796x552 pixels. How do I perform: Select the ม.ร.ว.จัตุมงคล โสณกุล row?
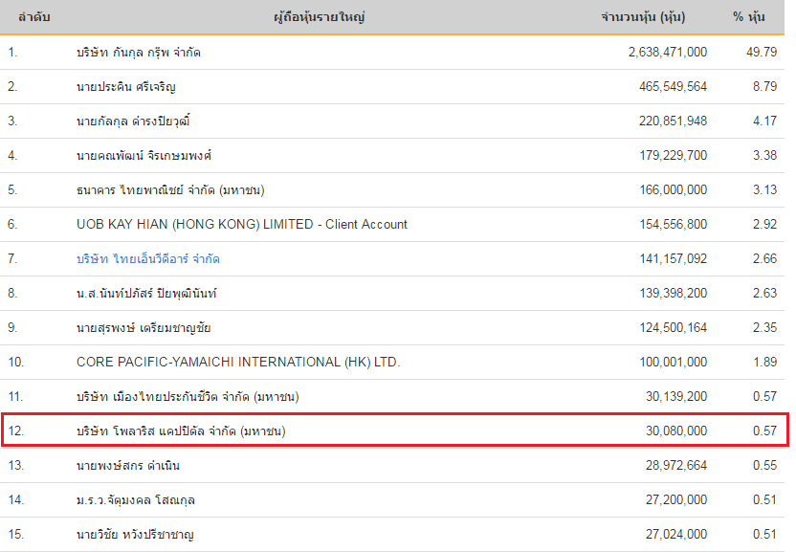[392, 499]
